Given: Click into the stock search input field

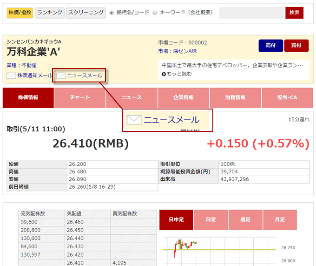Looking at the screenshot, I should [x=251, y=13].
